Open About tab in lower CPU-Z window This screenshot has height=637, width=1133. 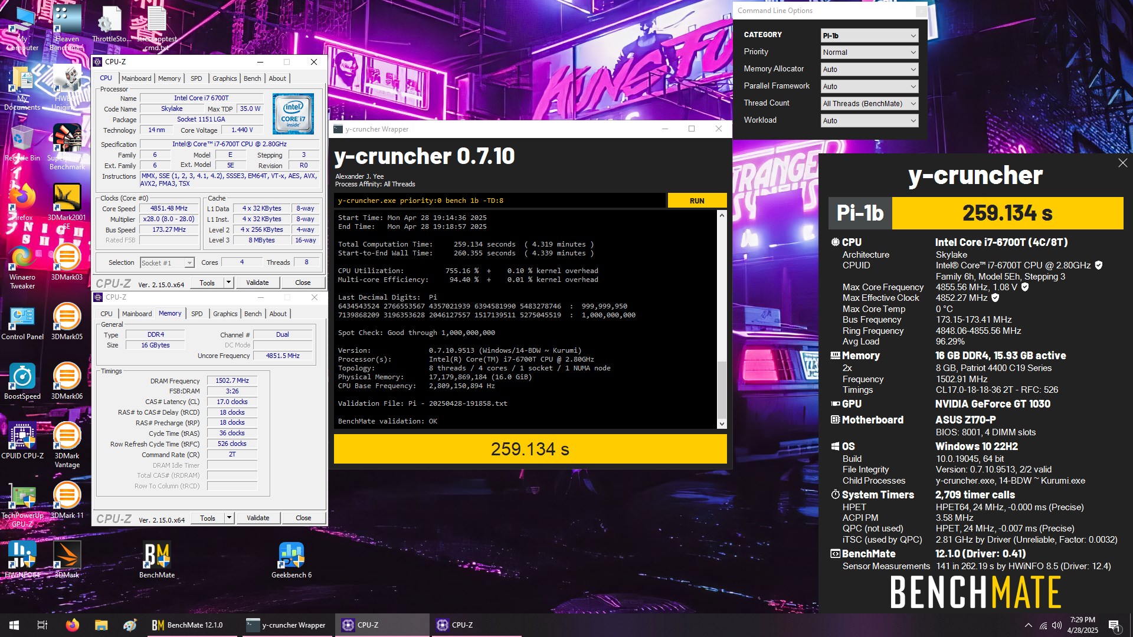click(x=278, y=314)
